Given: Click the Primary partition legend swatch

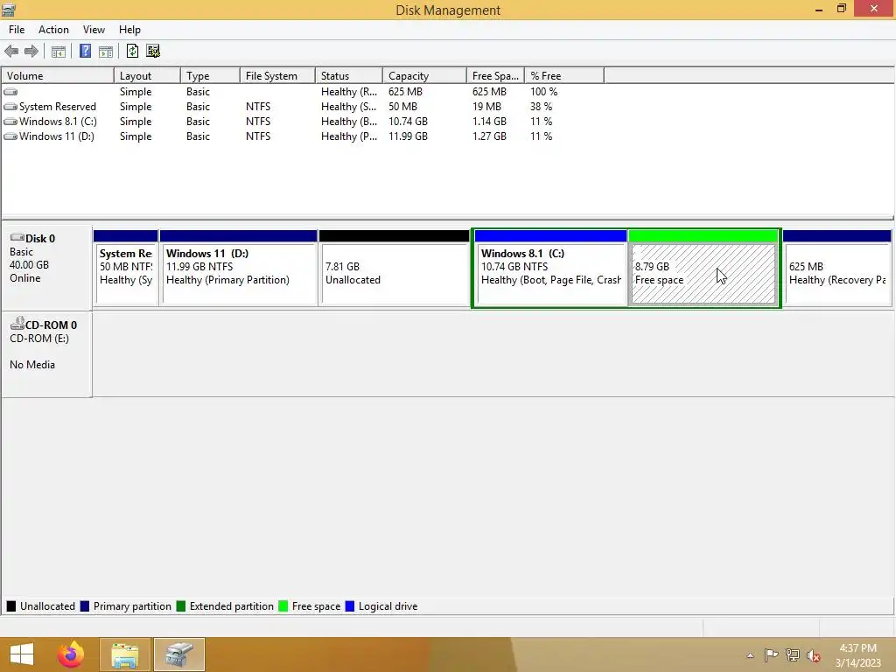Looking at the screenshot, I should pyautogui.click(x=85, y=606).
